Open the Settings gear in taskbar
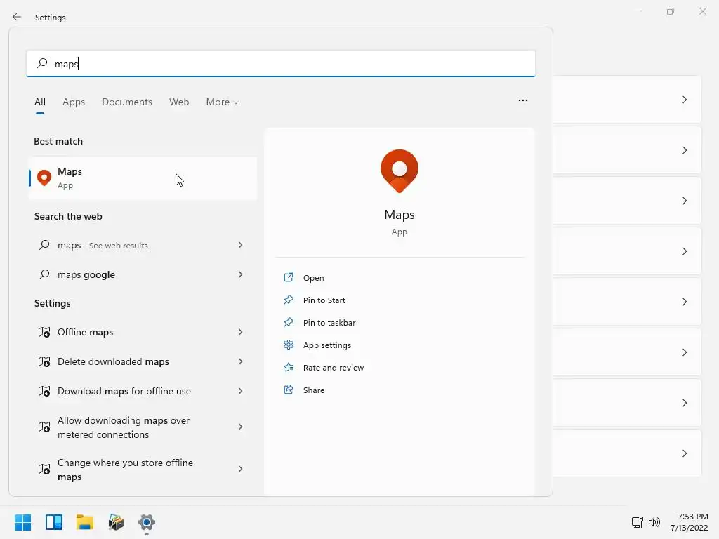 pos(147,522)
